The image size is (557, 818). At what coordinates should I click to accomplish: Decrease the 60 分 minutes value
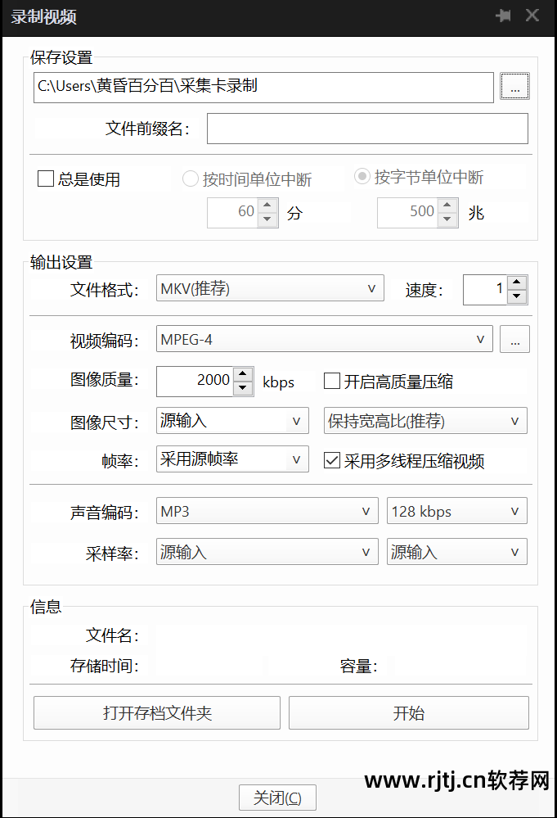pyautogui.click(x=267, y=219)
